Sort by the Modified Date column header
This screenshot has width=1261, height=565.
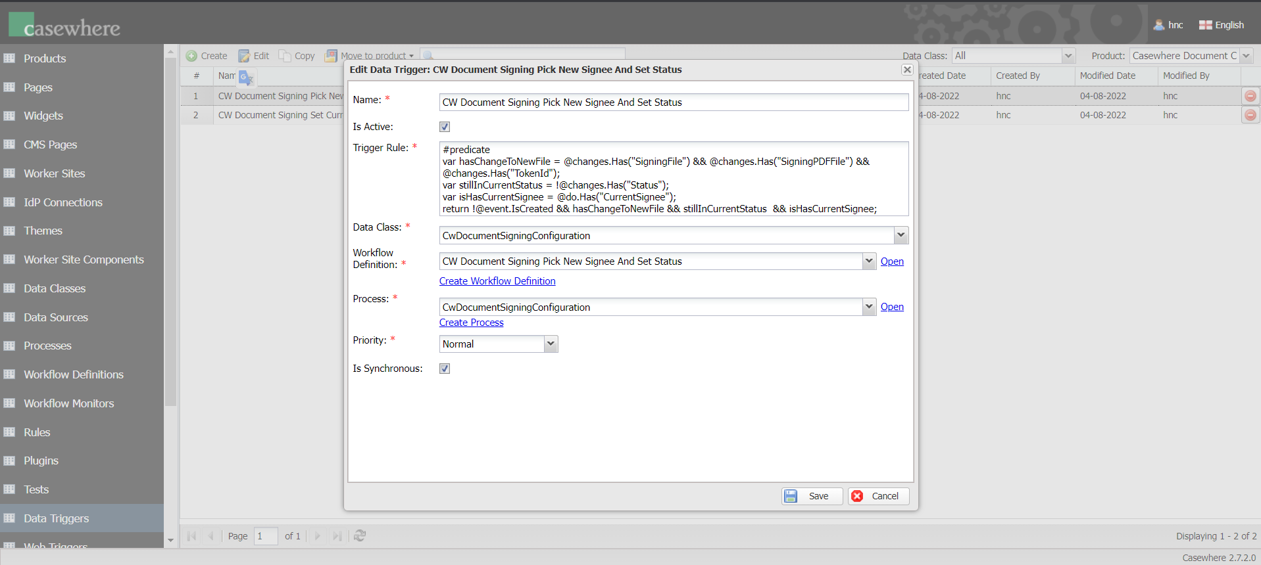(x=1116, y=76)
